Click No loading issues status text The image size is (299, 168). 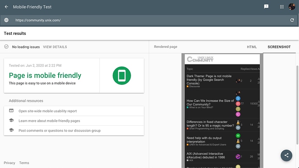tap(26, 47)
